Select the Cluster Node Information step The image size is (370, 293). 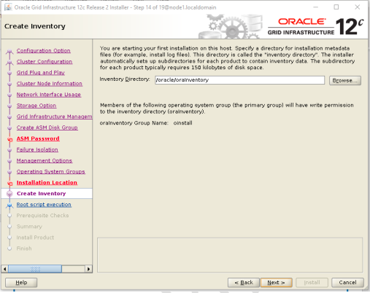tap(50, 83)
